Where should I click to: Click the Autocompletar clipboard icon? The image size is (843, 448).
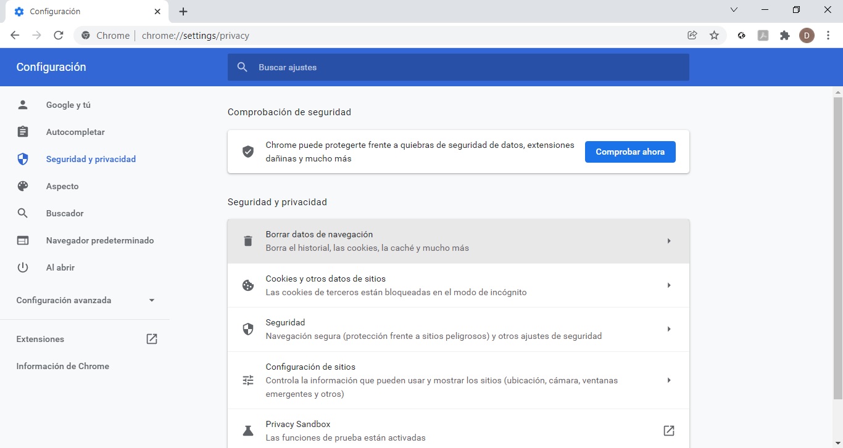(x=23, y=132)
